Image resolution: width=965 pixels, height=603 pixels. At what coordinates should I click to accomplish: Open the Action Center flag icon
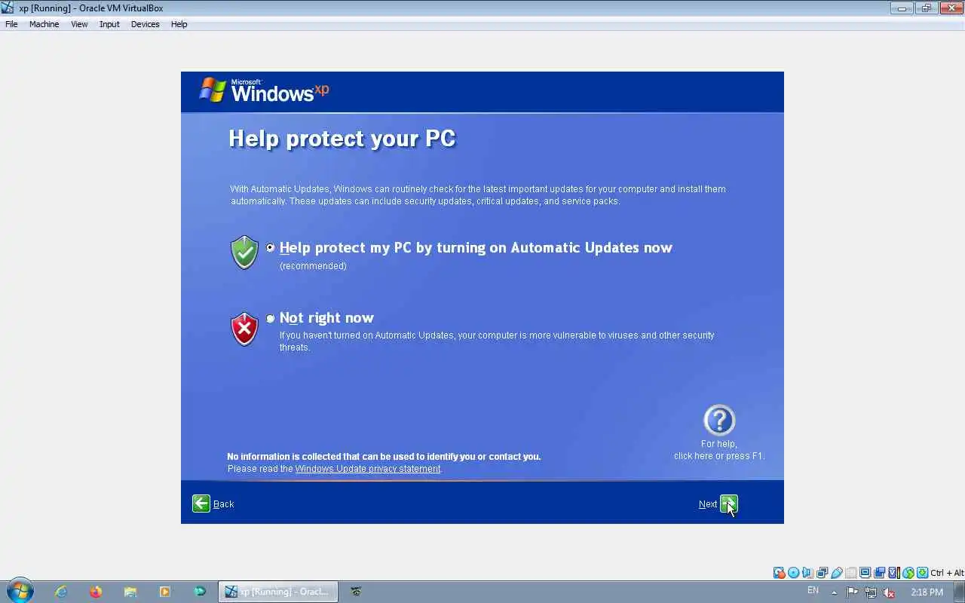[853, 592]
